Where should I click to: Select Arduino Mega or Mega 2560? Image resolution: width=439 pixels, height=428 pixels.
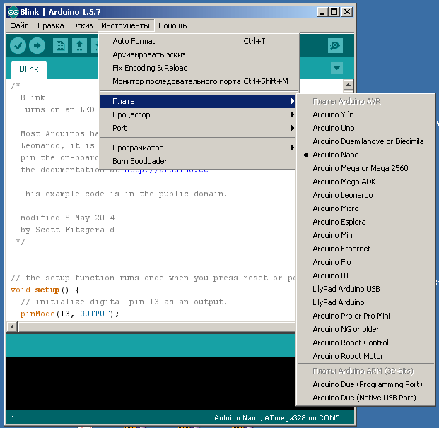tap(365, 168)
